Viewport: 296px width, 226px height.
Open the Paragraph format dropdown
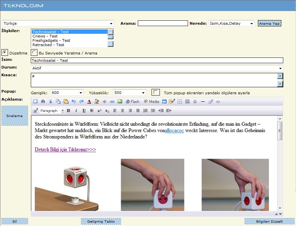click(52, 111)
